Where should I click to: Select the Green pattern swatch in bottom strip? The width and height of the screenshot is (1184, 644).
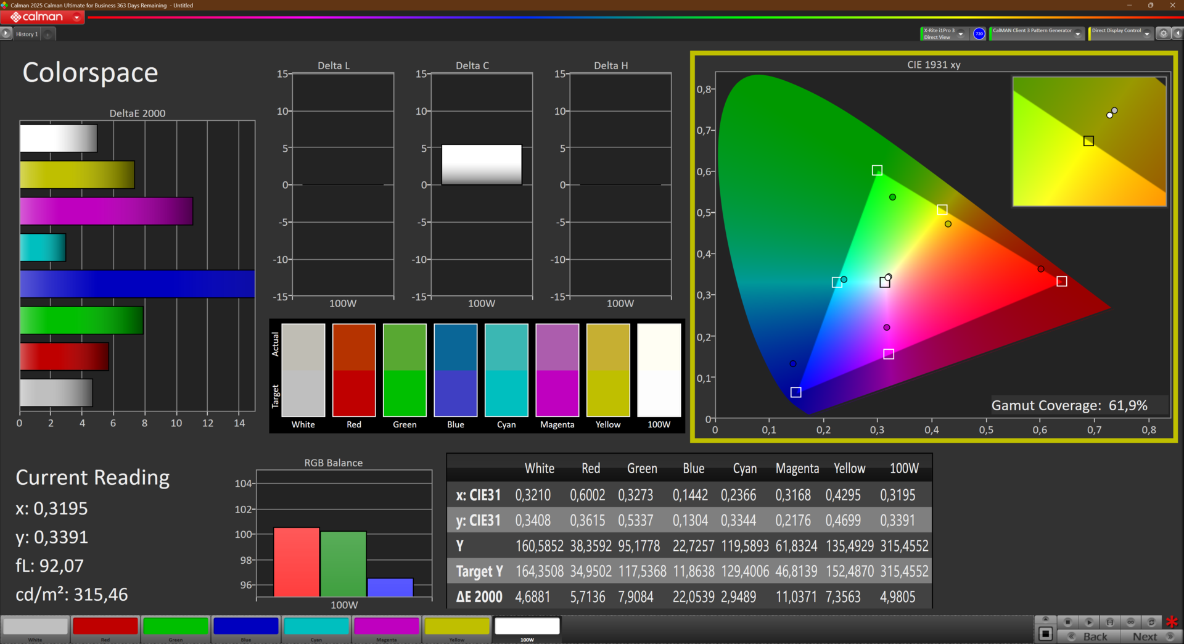tap(176, 629)
